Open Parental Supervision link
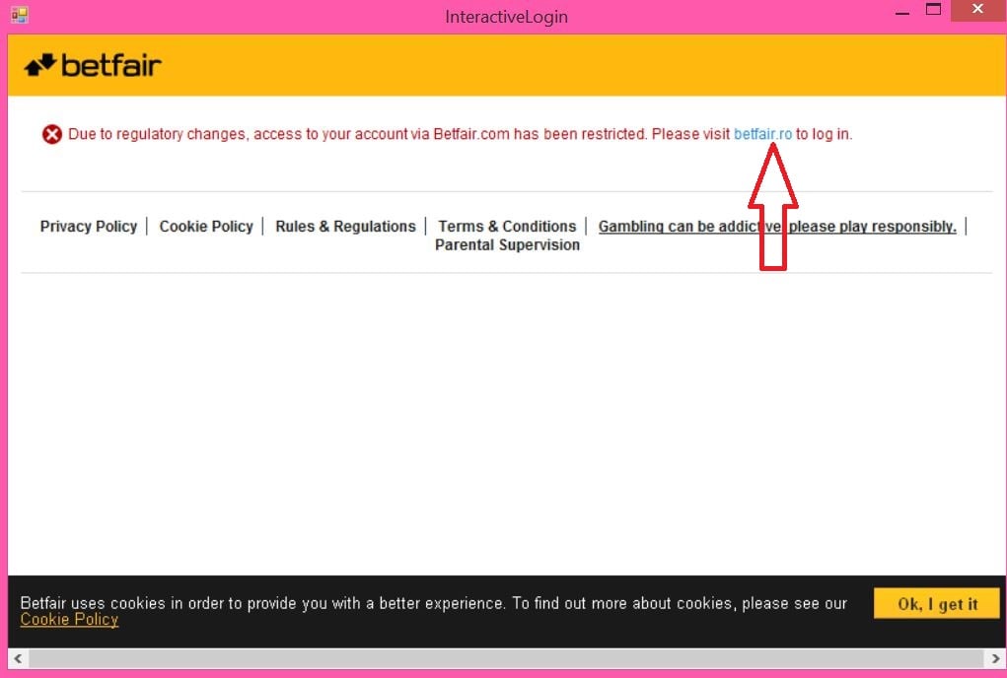The height and width of the screenshot is (678, 1007). [x=507, y=245]
